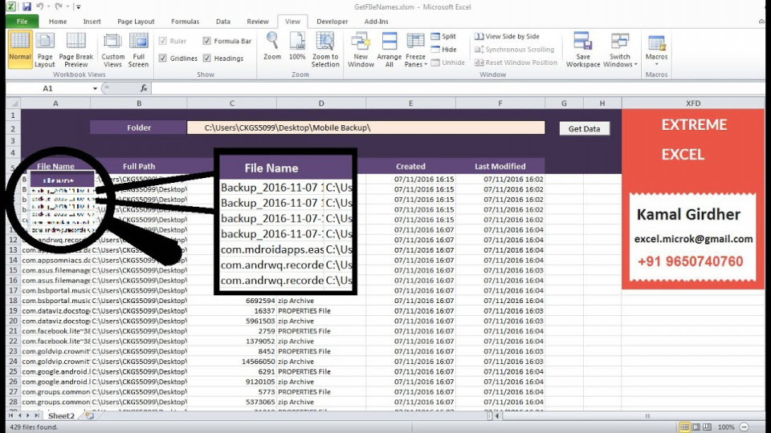The width and height of the screenshot is (771, 433).
Task: Open the Zoom dialog
Action: click(272, 47)
